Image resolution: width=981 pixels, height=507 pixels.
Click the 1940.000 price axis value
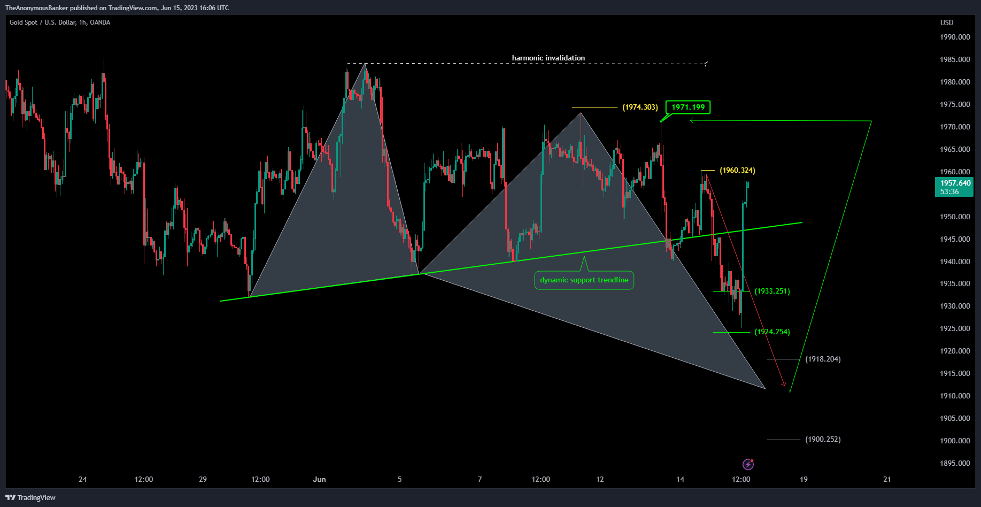point(955,262)
